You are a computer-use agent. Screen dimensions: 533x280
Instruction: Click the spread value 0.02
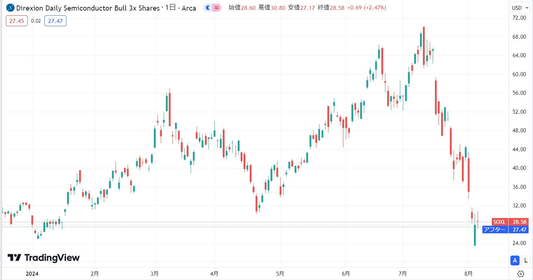coord(36,21)
